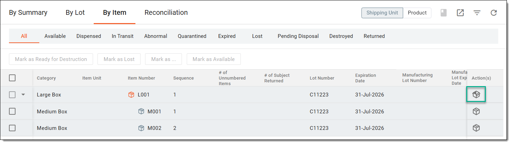Click the package icon beside M001
The height and width of the screenshot is (144, 511).
click(x=141, y=111)
